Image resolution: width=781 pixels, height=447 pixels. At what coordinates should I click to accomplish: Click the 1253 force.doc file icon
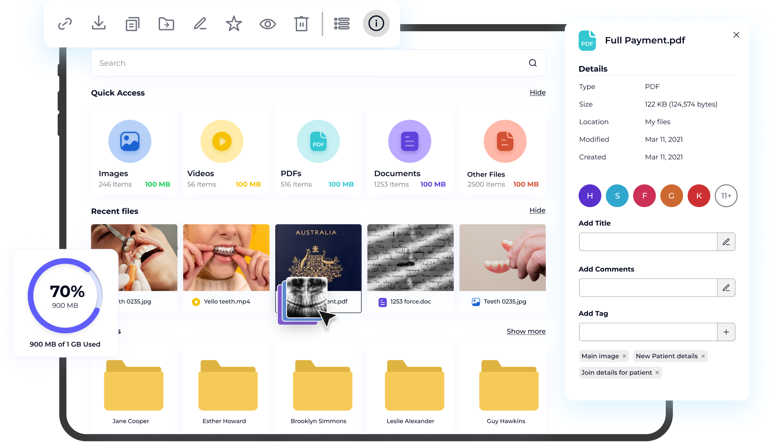coord(382,302)
